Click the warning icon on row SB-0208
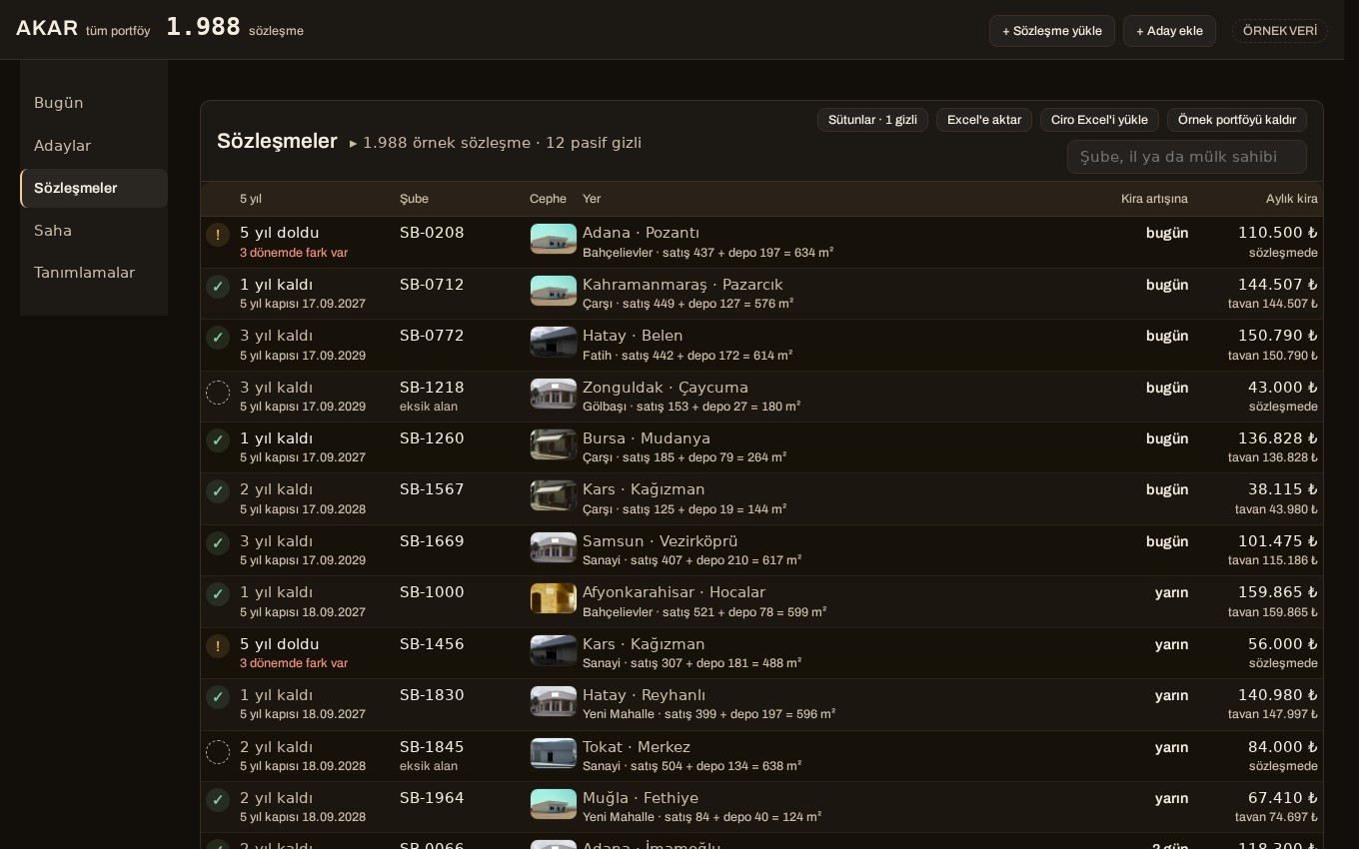The image size is (1359, 849). pos(218,235)
